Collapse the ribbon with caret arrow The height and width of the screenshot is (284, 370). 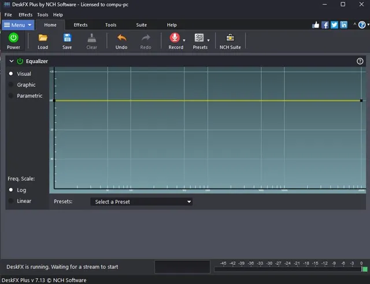click(x=354, y=24)
